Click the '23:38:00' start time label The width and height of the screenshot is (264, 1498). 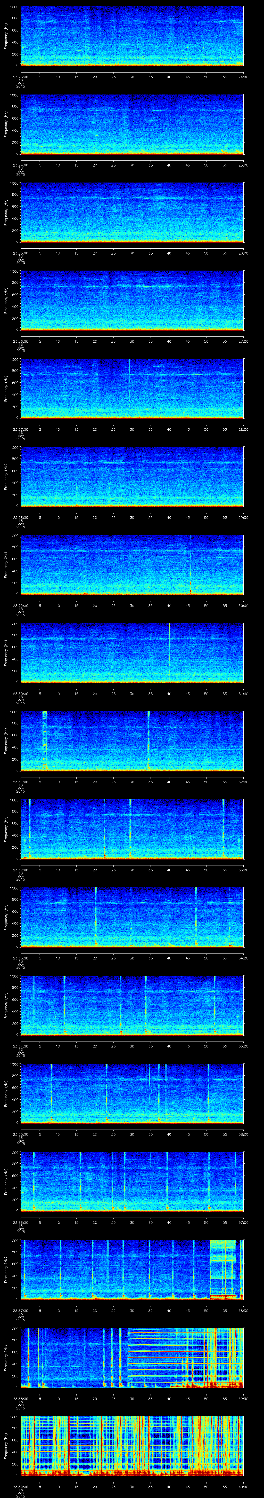20,1399
